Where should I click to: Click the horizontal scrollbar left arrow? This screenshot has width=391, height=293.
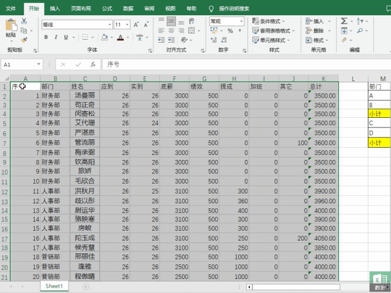tap(249, 287)
